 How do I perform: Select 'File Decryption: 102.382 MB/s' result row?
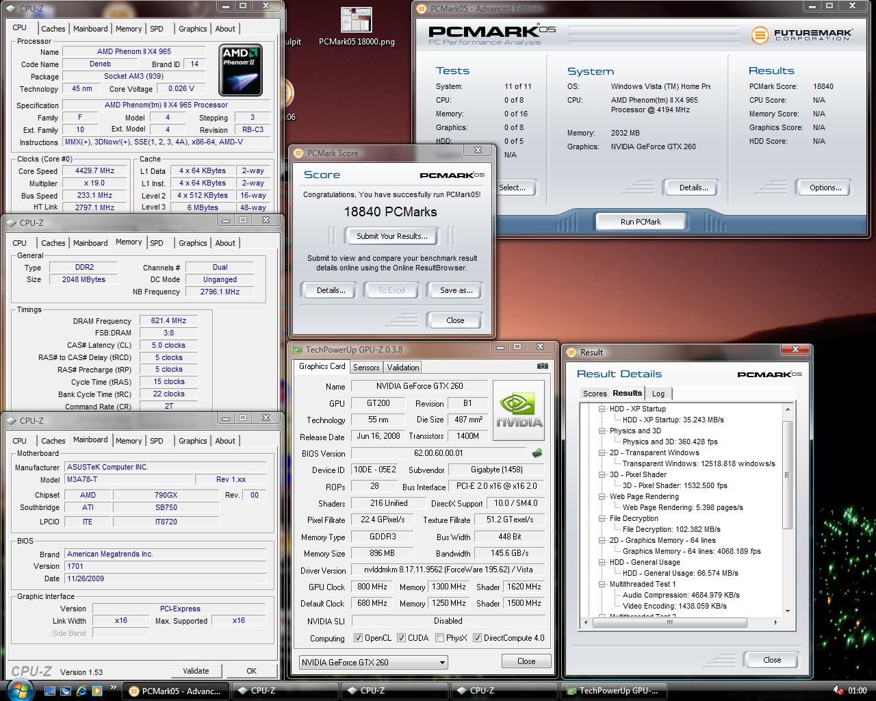tap(671, 529)
